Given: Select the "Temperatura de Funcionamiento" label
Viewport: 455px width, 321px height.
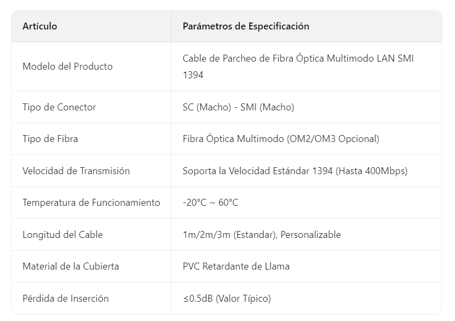Looking at the screenshot, I should pyautogui.click(x=91, y=203).
